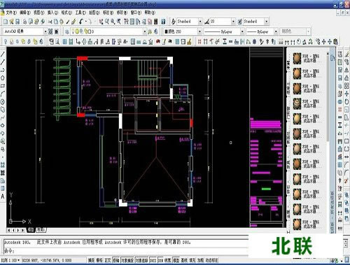Open the color 颜色 250 dropdown
The image size is (350, 265).
(199, 31)
